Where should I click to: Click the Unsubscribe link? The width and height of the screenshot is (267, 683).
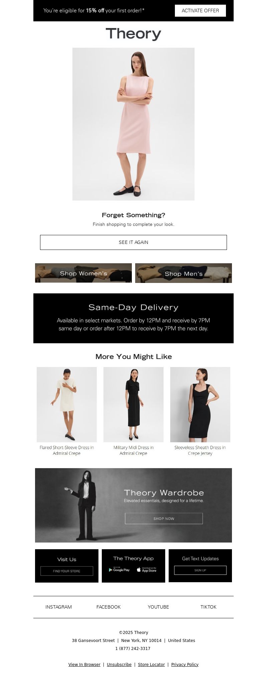[119, 665]
